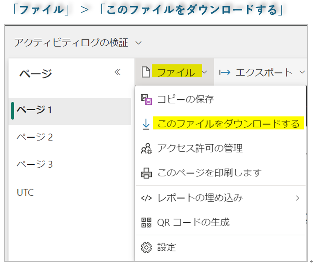Click the アクティビティログの検証 report title
This screenshot has height=265, width=313.
[x=71, y=43]
